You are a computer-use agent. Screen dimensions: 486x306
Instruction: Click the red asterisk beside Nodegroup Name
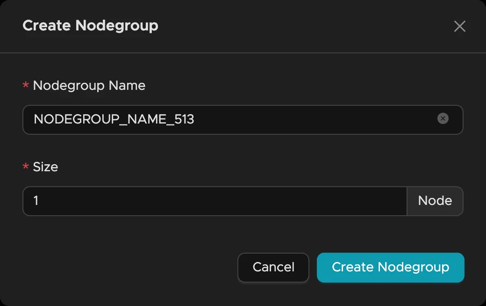pyautogui.click(x=26, y=86)
